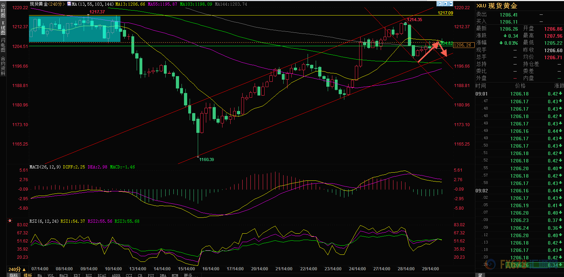Select the MACD indicator tab
Screen dimensions: 564x277
(x=64, y=275)
